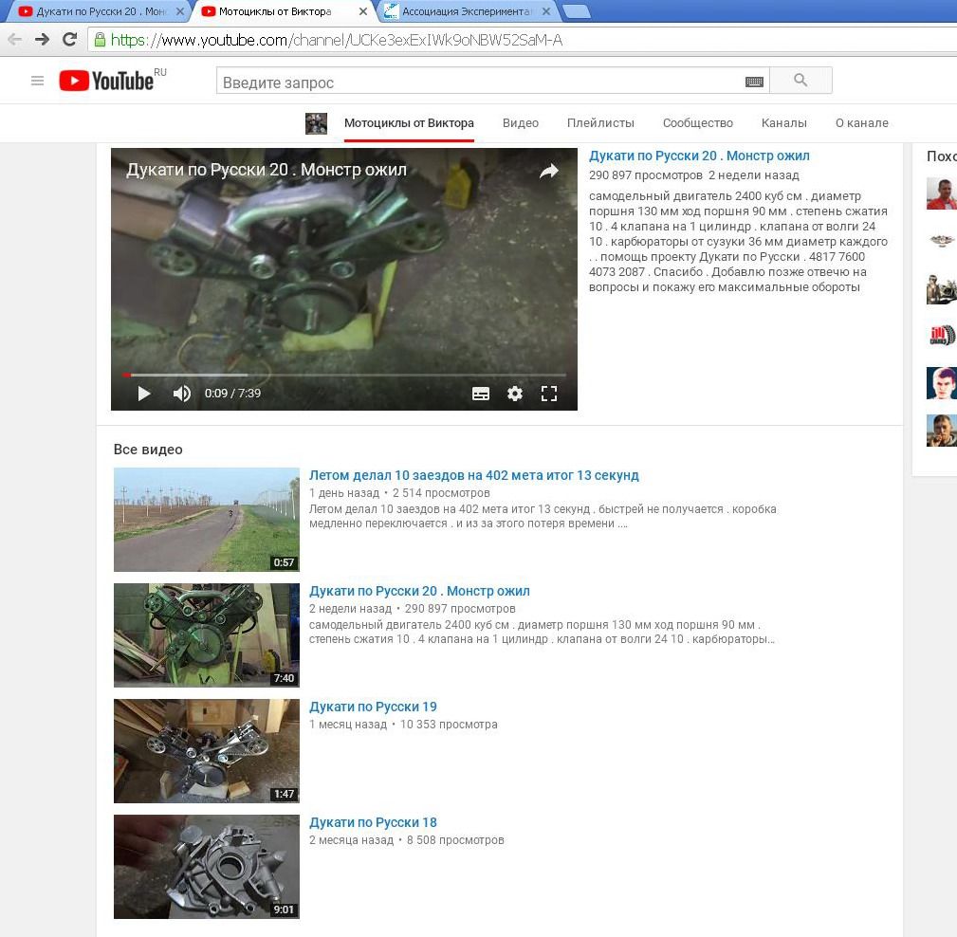Reload the page in the browser
957x937 pixels.
click(x=69, y=40)
